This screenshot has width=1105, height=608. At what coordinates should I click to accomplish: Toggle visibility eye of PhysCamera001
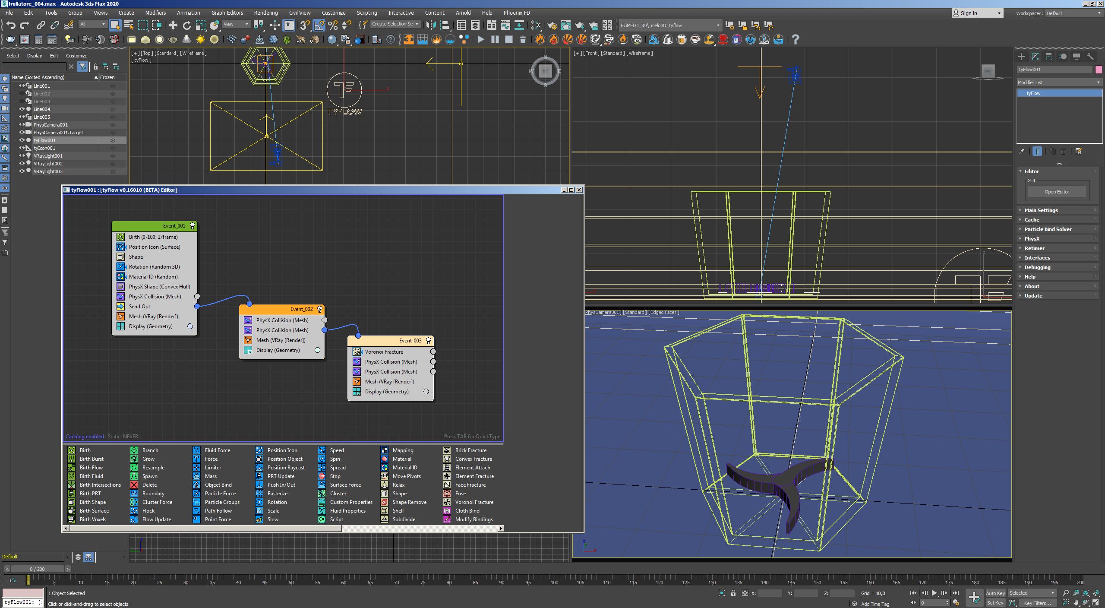pos(22,125)
